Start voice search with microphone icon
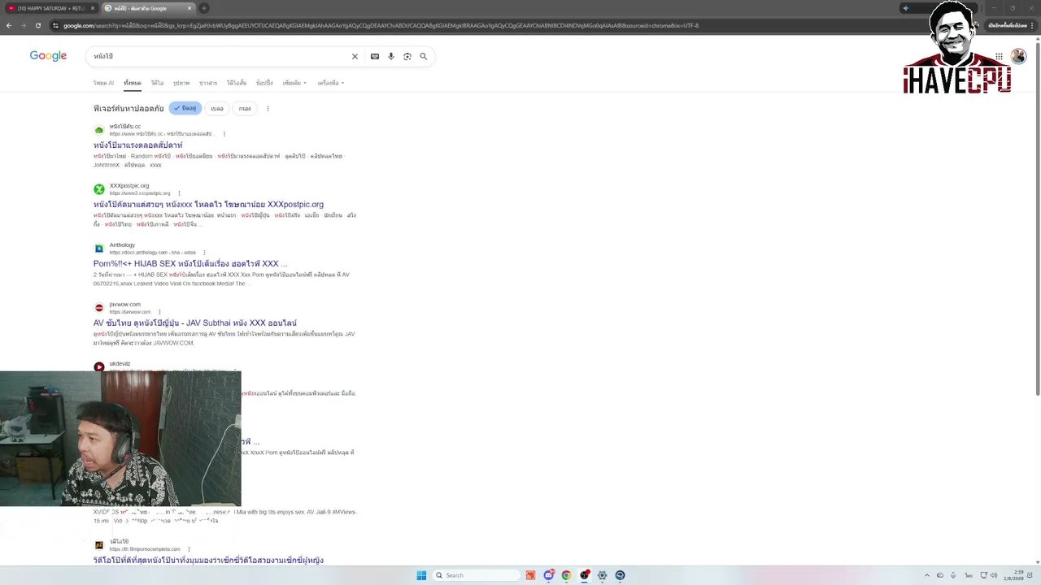The height and width of the screenshot is (585, 1041). (391, 56)
